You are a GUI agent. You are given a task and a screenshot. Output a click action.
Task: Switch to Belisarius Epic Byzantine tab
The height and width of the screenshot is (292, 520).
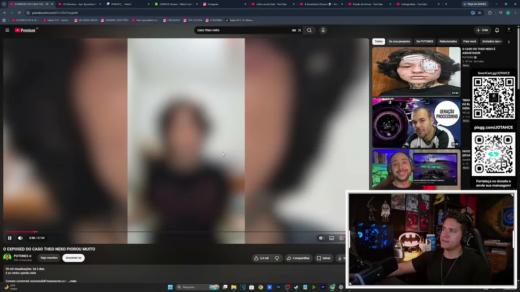(79, 4)
